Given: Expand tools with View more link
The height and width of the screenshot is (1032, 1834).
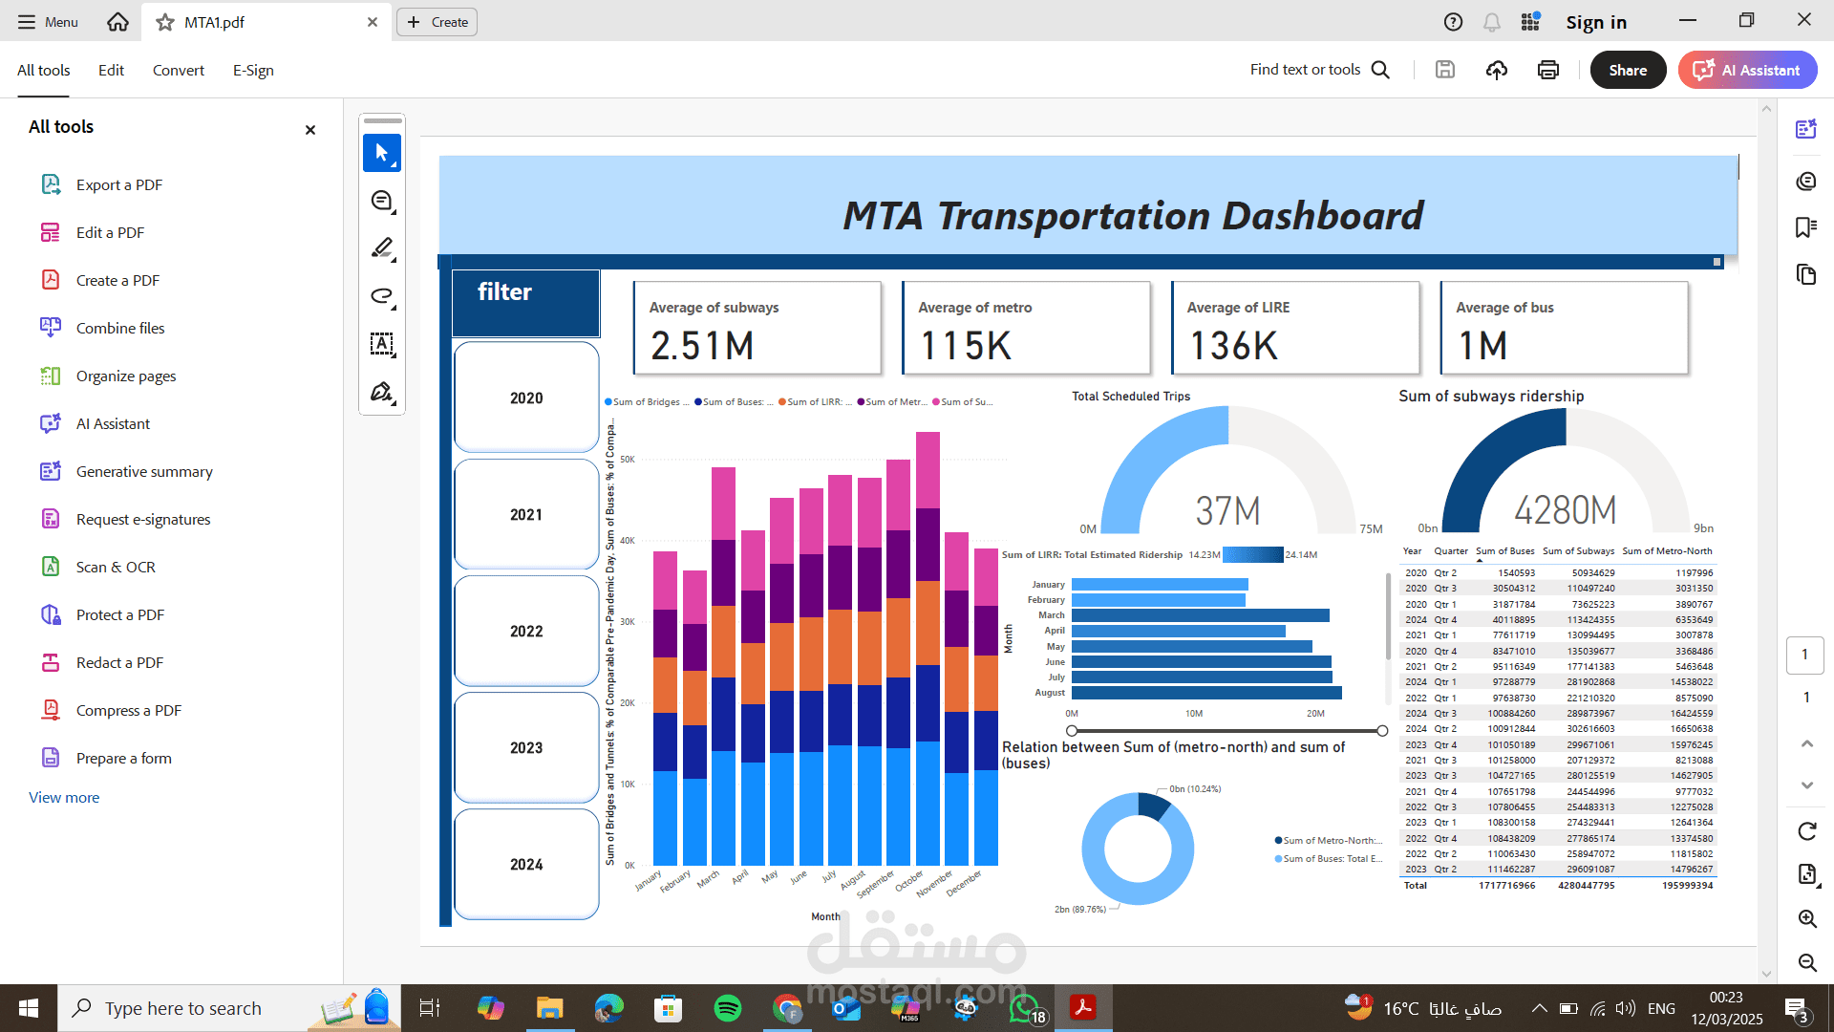Looking at the screenshot, I should point(64,797).
